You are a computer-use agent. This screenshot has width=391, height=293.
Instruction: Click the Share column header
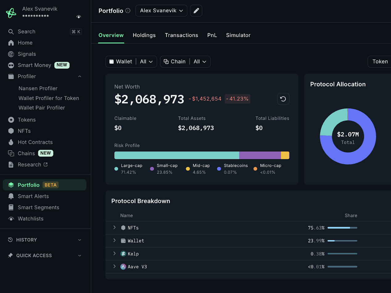(351, 215)
